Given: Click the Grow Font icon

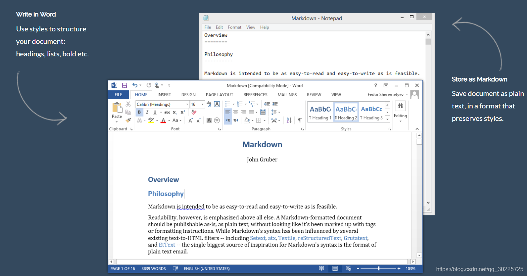Looking at the screenshot, I should pyautogui.click(x=191, y=121).
